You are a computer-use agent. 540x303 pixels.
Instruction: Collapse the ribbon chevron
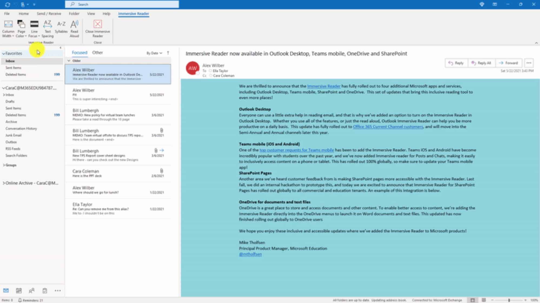point(536,43)
